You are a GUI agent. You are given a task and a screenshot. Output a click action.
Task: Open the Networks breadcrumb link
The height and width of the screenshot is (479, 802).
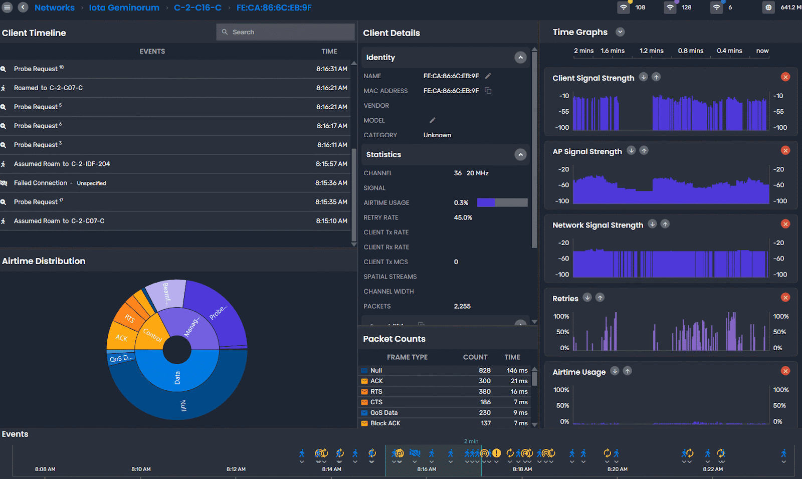pyautogui.click(x=54, y=8)
